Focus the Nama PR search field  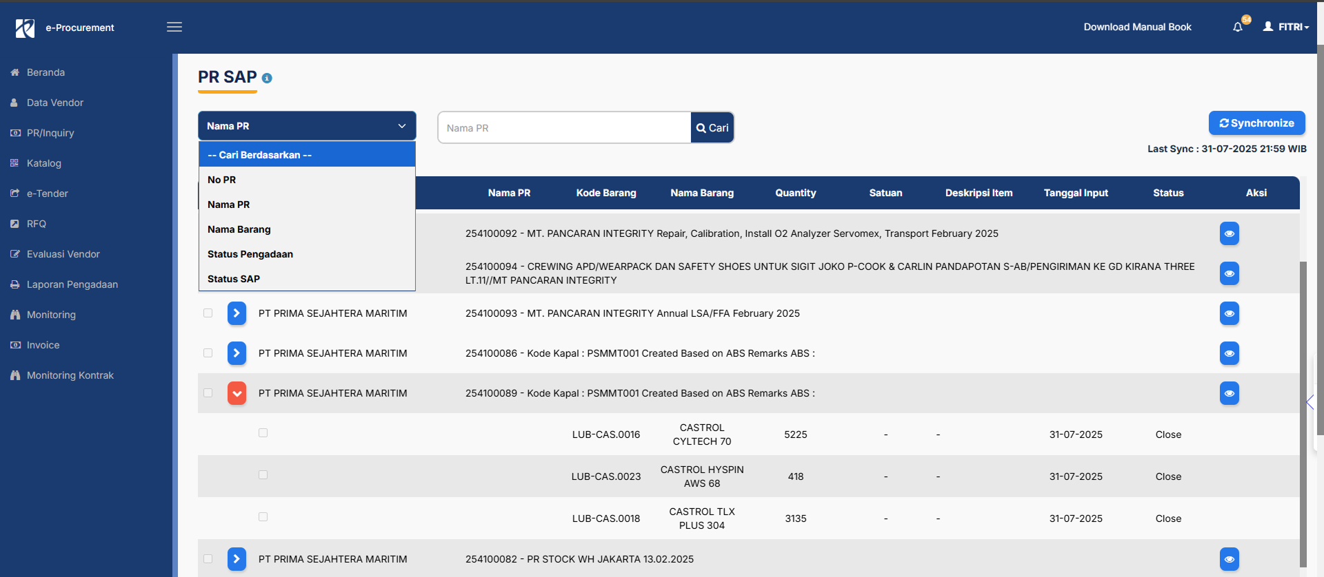click(564, 128)
